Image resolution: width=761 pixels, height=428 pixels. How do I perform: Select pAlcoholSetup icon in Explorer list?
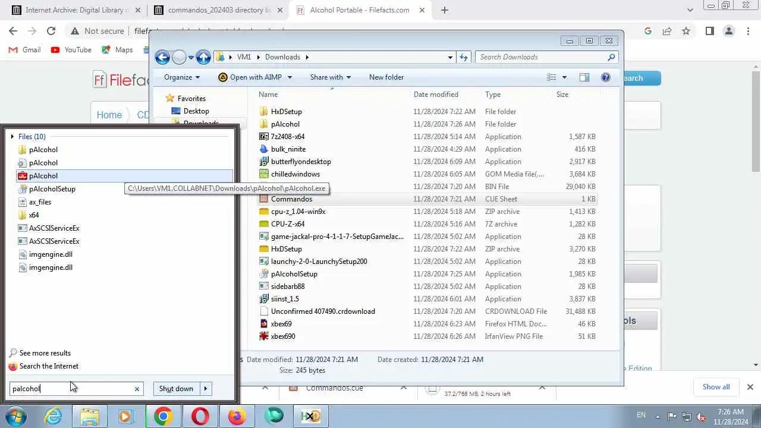[x=264, y=274]
